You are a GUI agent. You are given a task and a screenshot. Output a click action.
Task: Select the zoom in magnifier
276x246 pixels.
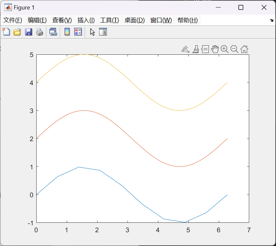[224, 49]
